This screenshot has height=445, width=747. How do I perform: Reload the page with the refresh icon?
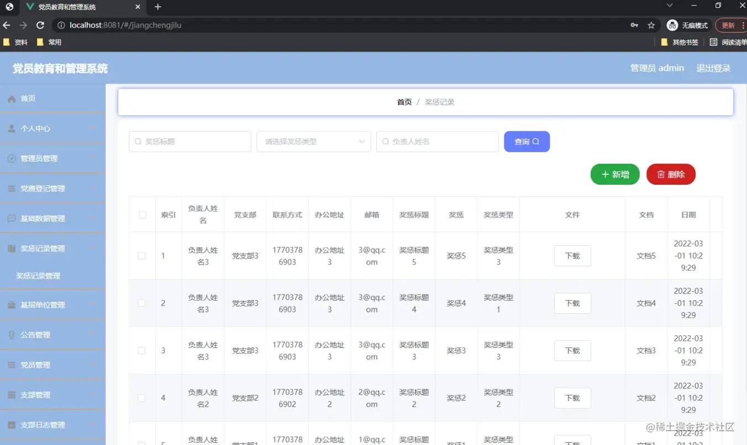click(40, 25)
